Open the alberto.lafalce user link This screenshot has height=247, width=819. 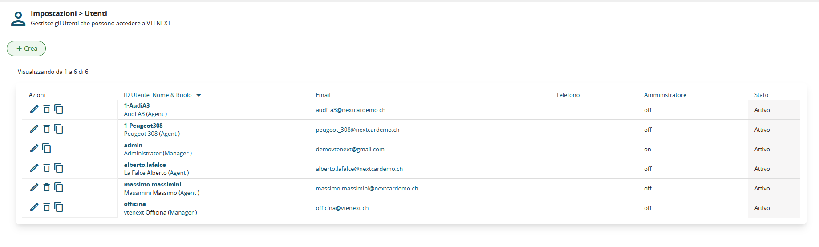pos(145,165)
